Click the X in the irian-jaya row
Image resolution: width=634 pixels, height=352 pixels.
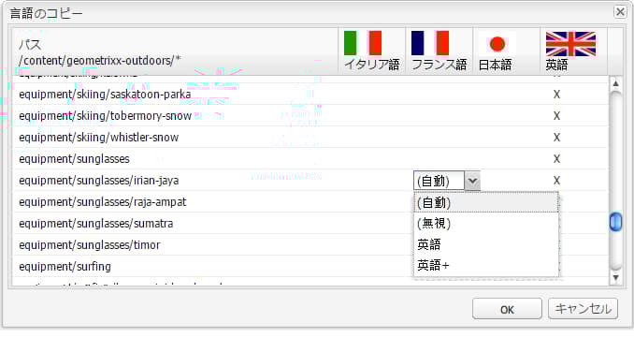(x=556, y=181)
